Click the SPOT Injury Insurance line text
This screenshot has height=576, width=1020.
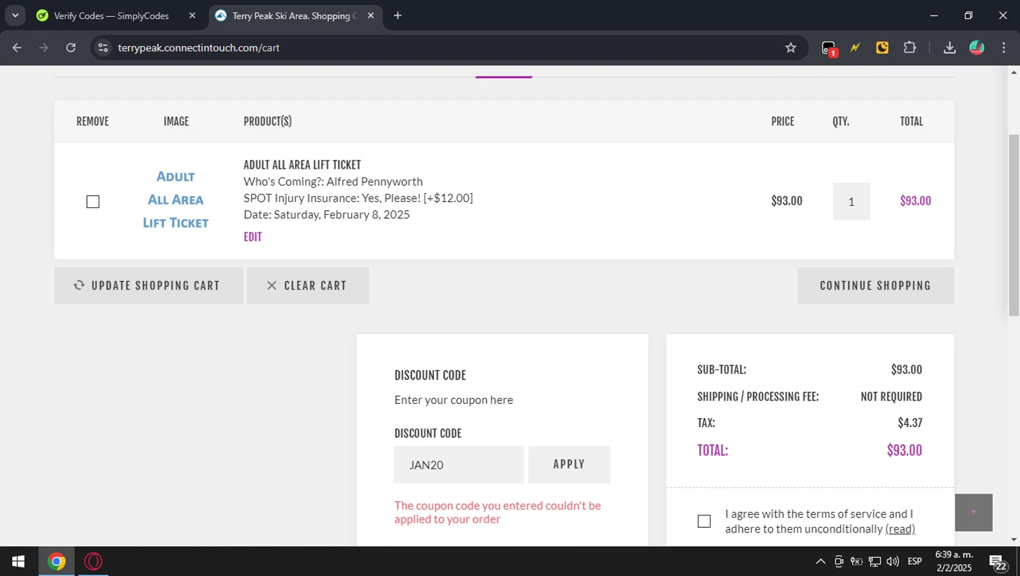[x=358, y=198]
